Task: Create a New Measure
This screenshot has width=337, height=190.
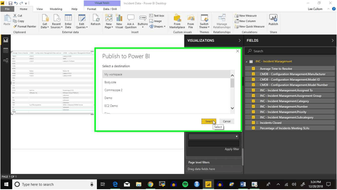Action: 246,16
